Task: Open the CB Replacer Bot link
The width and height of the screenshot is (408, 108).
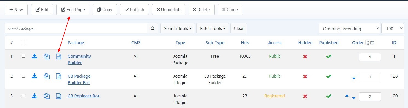Action: (83, 96)
